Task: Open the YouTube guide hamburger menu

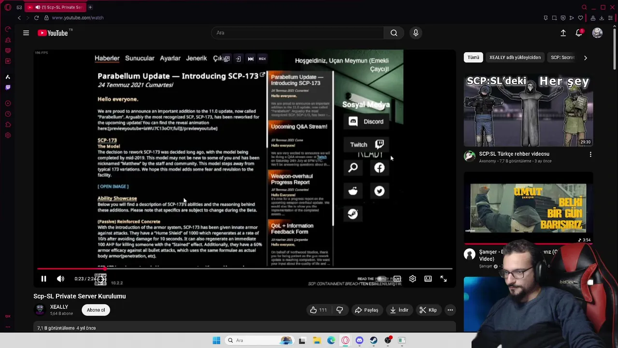Action: click(26, 33)
